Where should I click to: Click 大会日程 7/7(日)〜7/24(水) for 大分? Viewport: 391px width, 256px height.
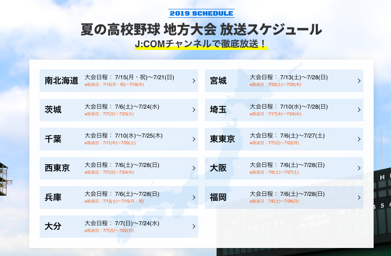(122, 223)
